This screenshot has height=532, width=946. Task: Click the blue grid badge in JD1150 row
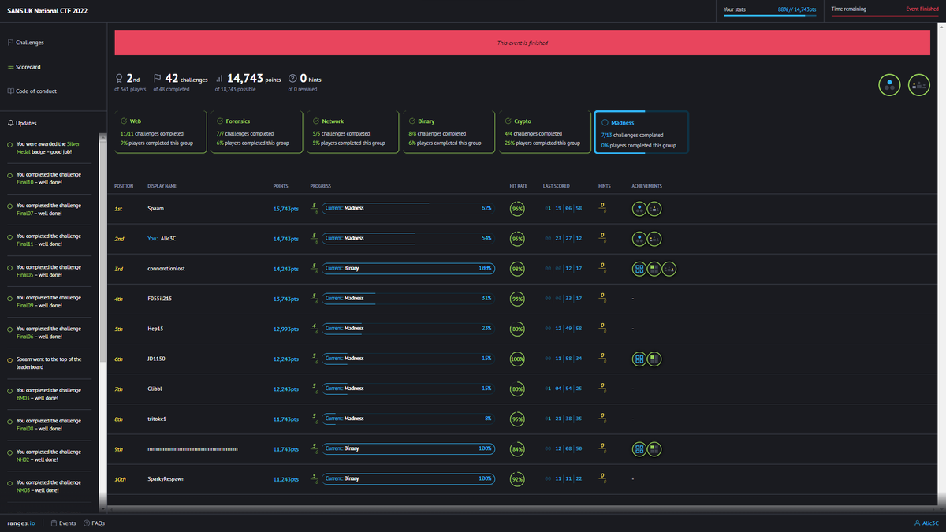click(639, 359)
